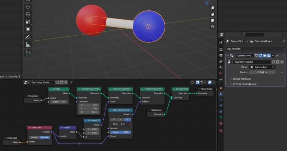Open properties editor type dropdown
This screenshot has height=151, width=287.
tap(222, 35)
